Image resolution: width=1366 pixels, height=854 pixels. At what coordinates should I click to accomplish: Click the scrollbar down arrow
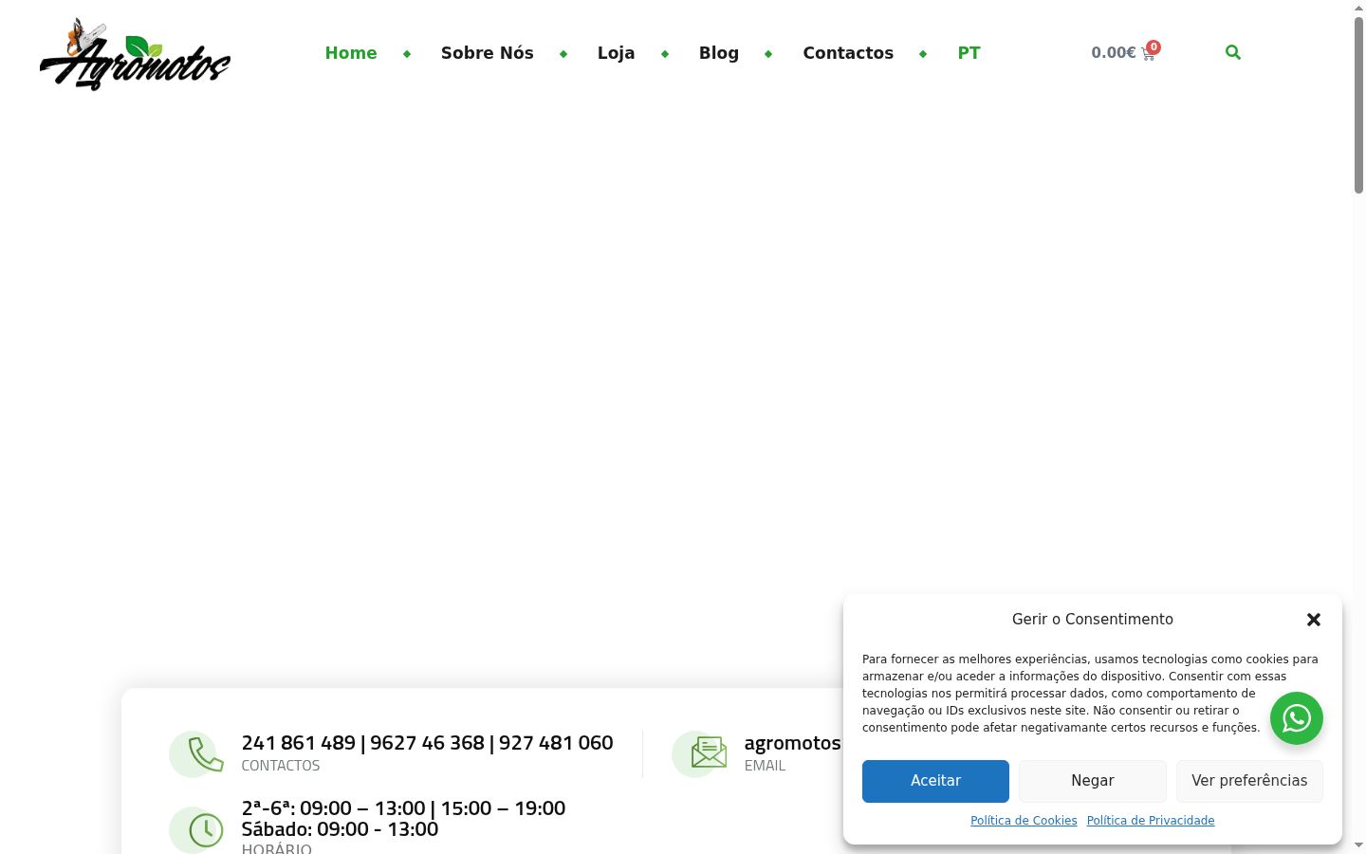point(1358,845)
